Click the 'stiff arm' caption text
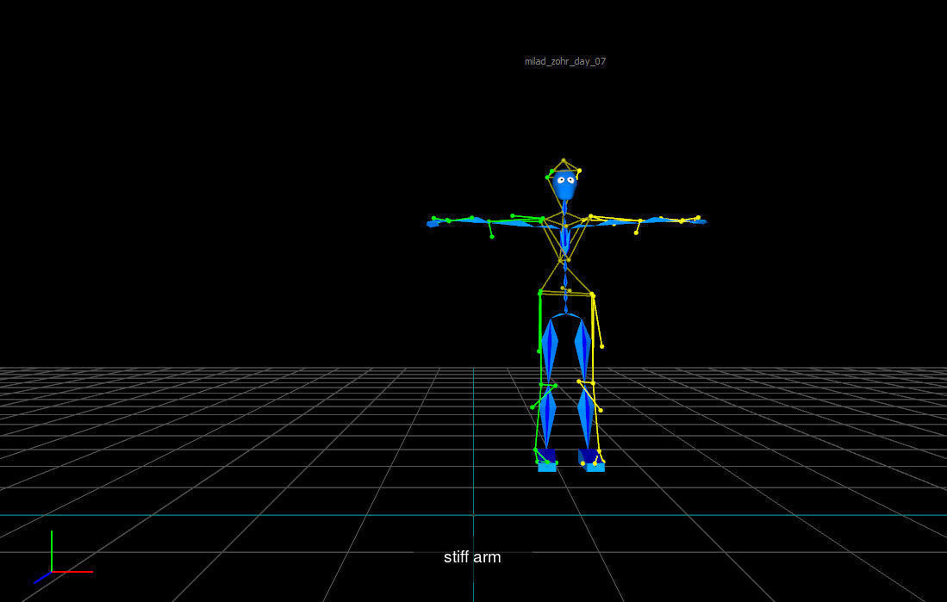The image size is (947, 602). coord(472,556)
